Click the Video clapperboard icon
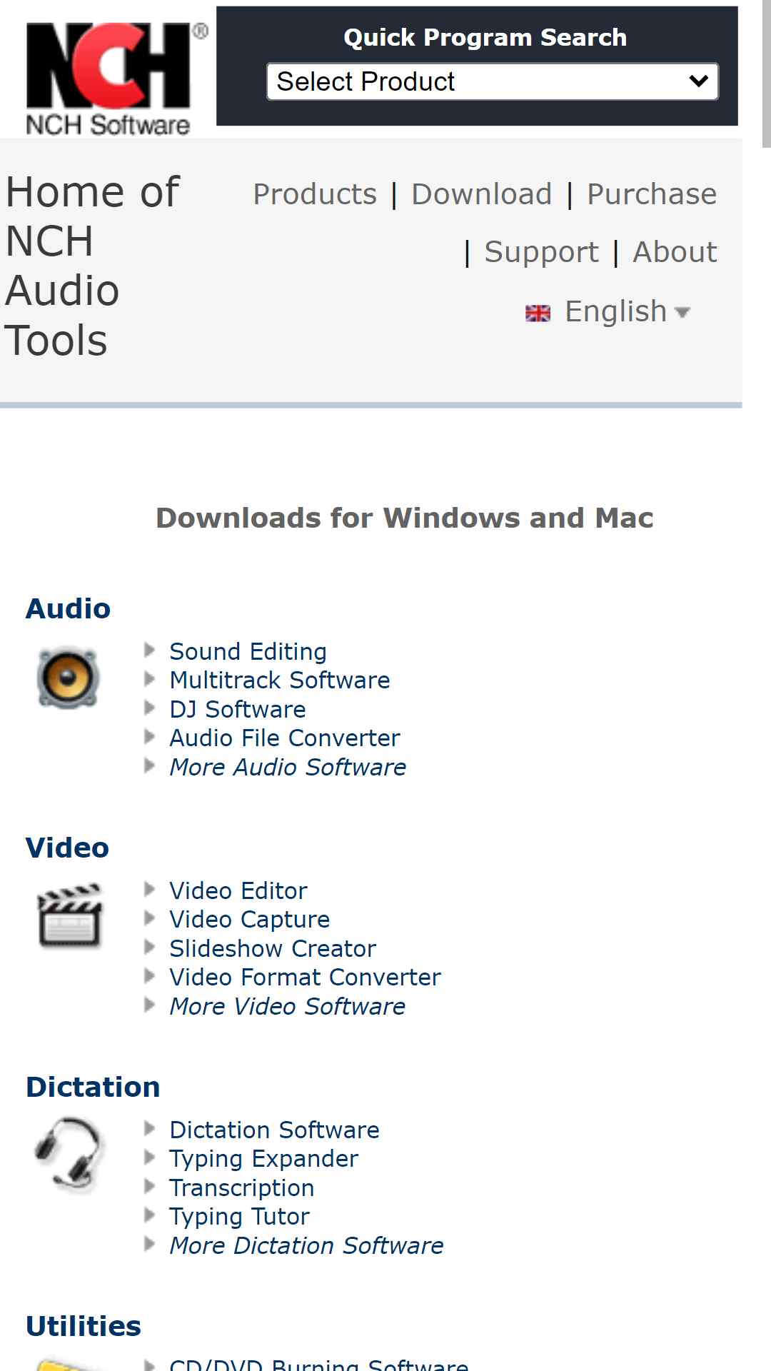771x1371 pixels. (69, 915)
